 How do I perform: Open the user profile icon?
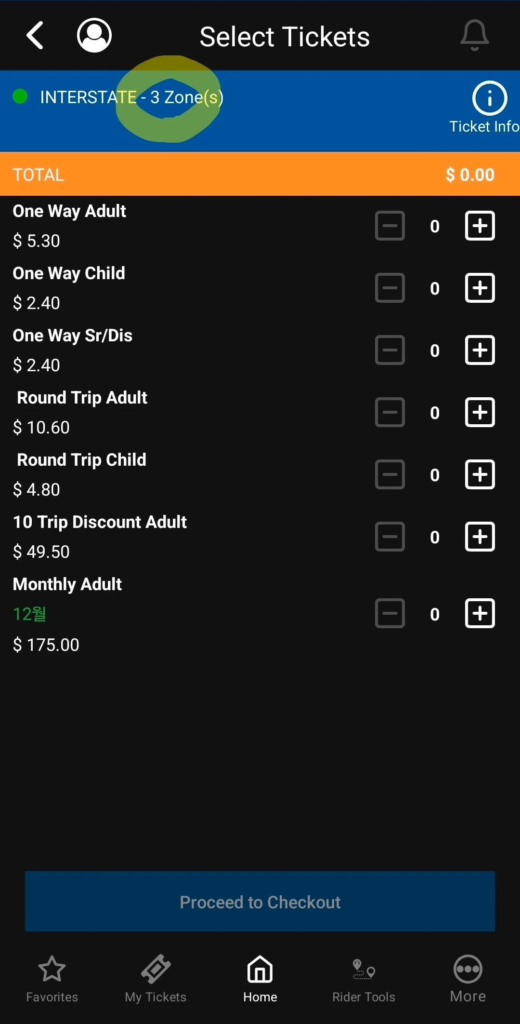tap(94, 36)
